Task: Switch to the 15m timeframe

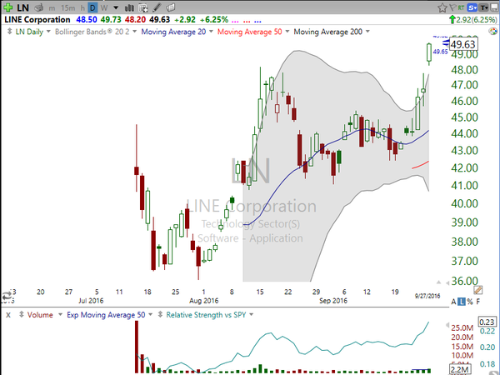Action: pyautogui.click(x=68, y=7)
